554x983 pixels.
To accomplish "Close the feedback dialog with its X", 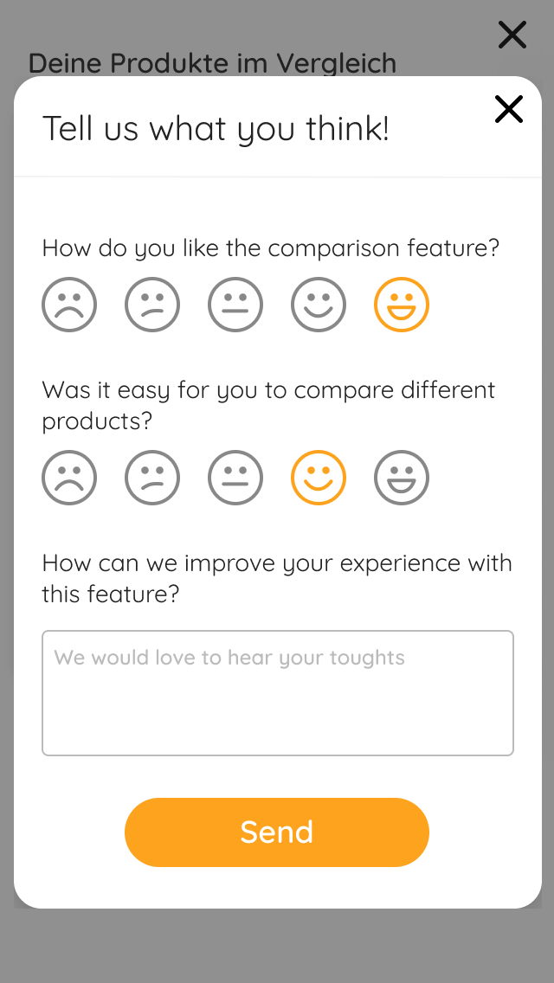I will (x=509, y=109).
